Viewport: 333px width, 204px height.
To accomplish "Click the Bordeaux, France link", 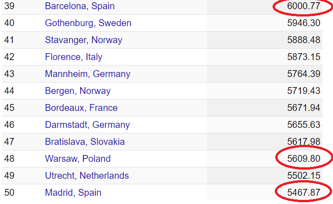I will point(81,108).
